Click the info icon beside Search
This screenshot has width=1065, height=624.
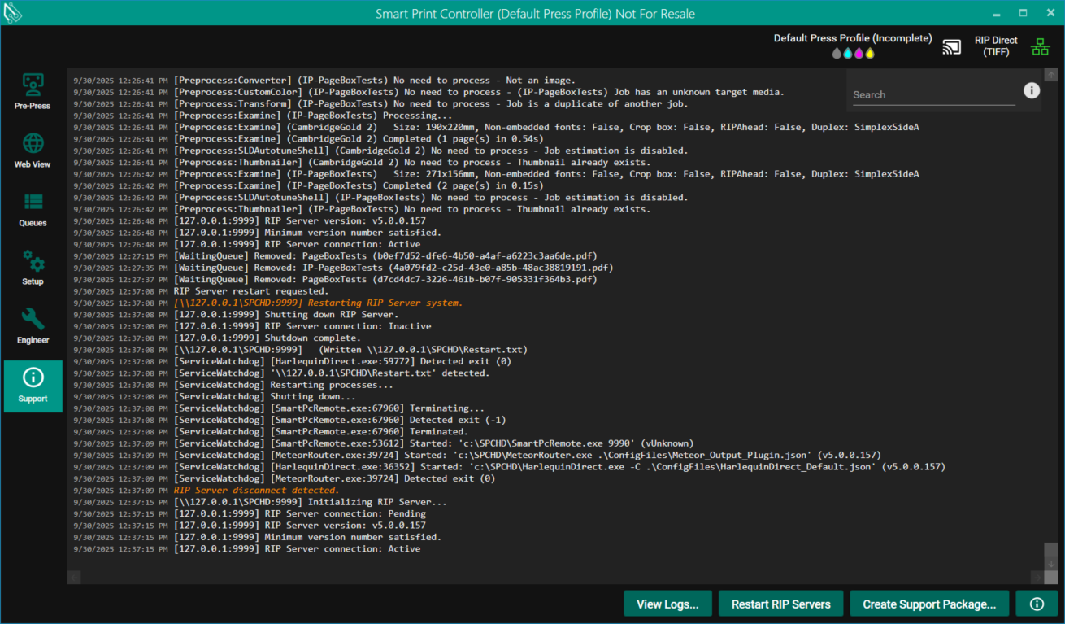tap(1032, 90)
